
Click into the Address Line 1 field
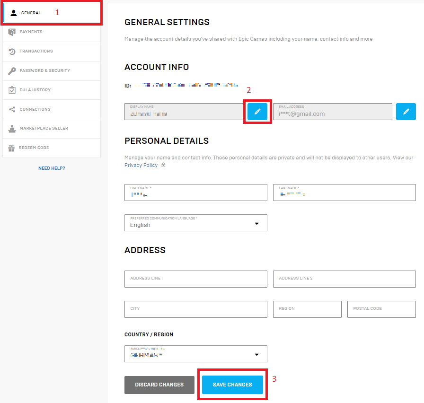coord(195,279)
